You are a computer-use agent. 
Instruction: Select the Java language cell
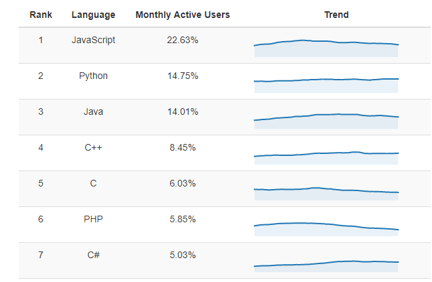click(x=94, y=111)
